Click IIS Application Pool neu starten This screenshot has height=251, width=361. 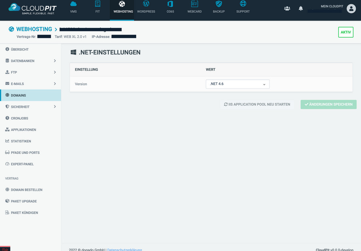coord(257,104)
